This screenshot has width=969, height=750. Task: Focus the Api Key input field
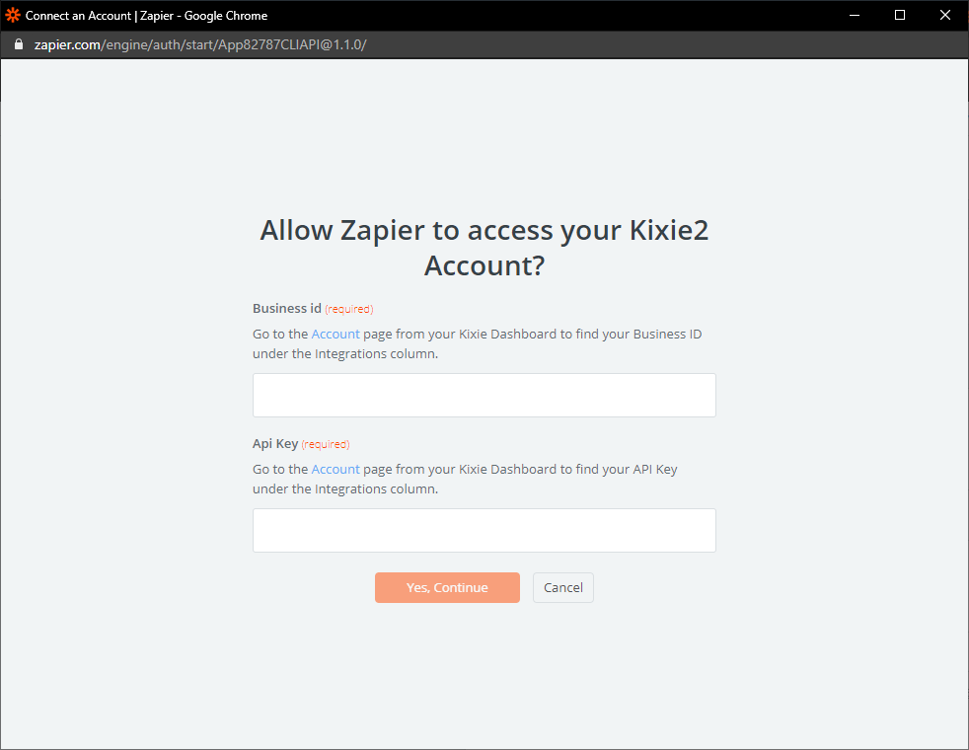(x=484, y=530)
